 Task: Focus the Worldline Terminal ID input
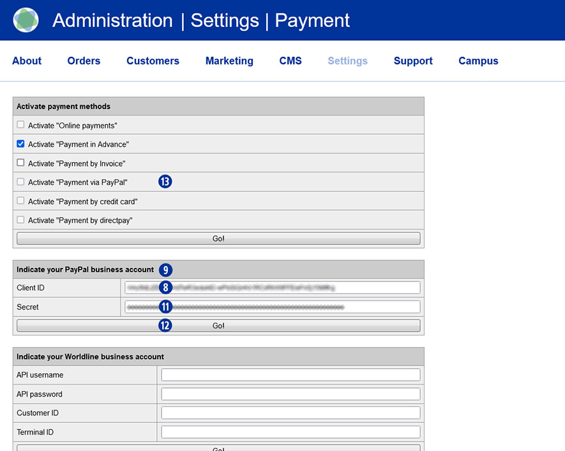(x=290, y=433)
